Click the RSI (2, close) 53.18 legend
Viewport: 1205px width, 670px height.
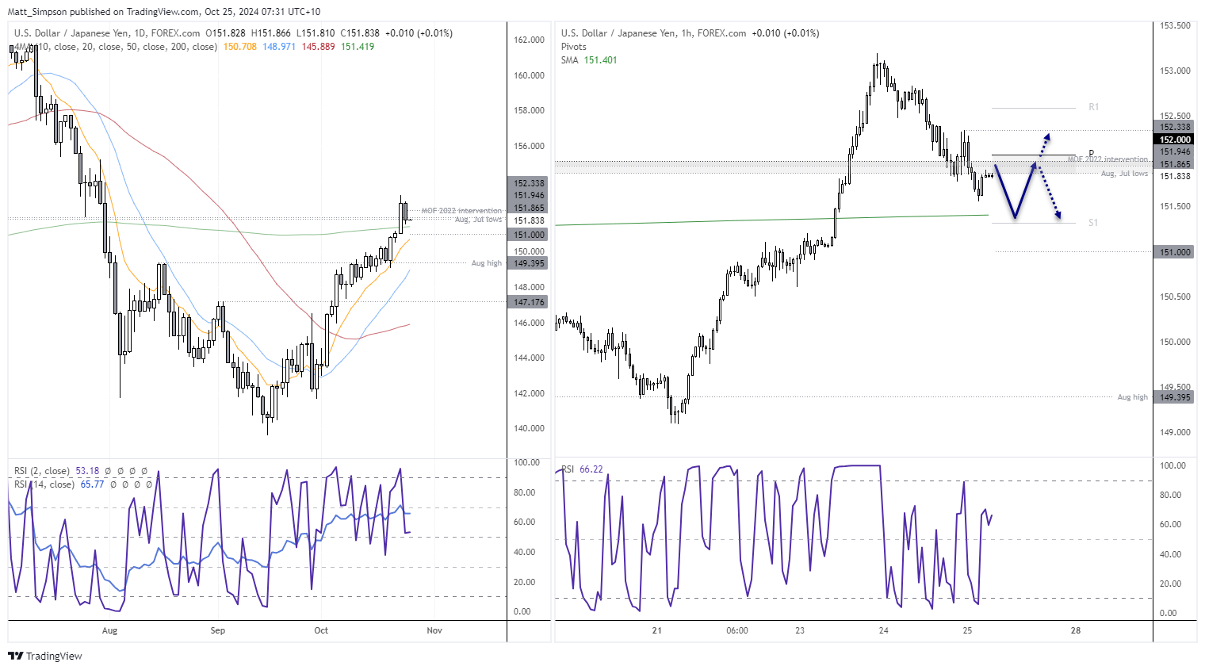57,471
